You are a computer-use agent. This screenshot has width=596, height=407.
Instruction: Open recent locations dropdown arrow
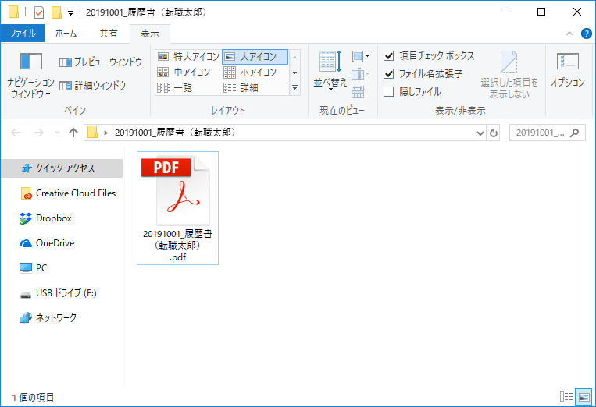57,133
